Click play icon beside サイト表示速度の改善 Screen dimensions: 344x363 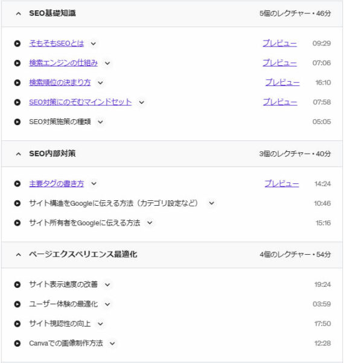click(18, 284)
